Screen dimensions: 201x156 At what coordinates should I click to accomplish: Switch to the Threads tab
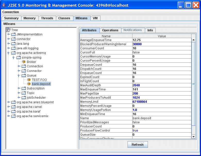click(x=47, y=18)
